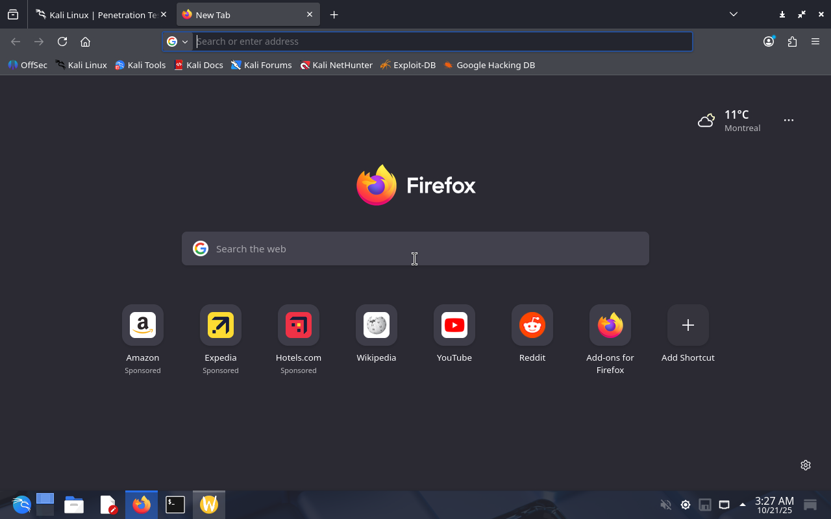Reload the current page
831x519 pixels.
tap(62, 42)
